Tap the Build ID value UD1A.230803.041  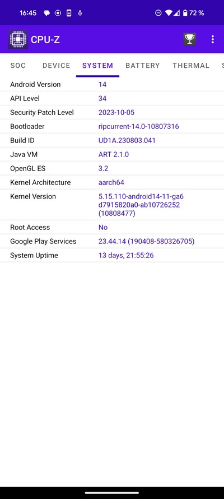(x=127, y=140)
